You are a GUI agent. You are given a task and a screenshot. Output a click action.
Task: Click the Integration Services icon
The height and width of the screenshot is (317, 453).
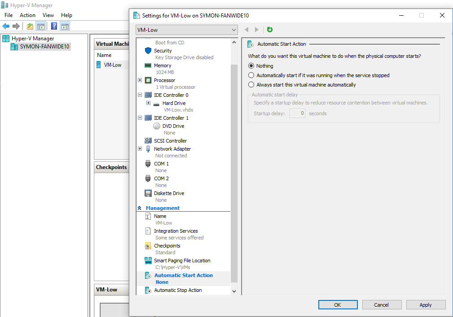pos(148,231)
